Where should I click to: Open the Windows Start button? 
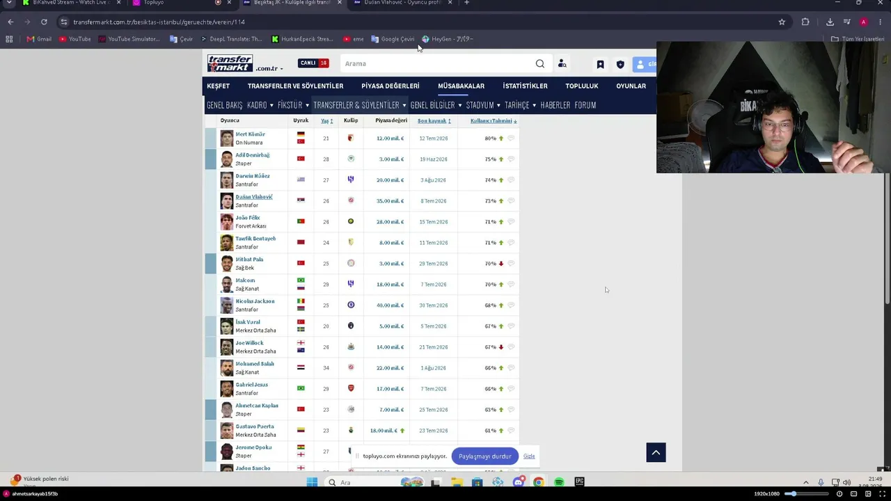tap(312, 482)
